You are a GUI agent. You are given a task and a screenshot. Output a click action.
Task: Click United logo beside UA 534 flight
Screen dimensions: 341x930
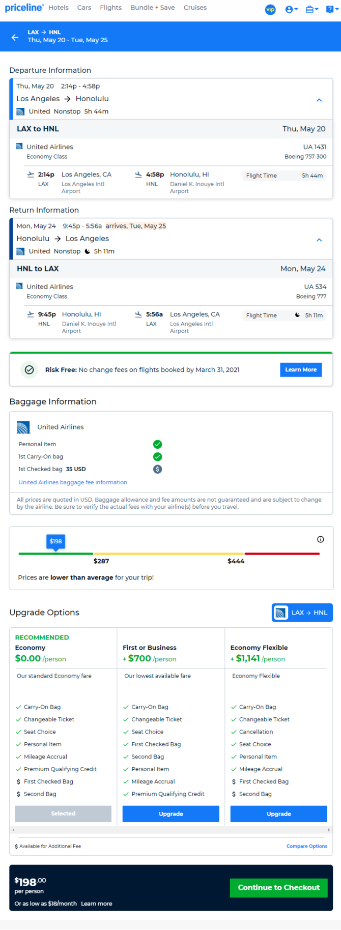(x=19, y=286)
